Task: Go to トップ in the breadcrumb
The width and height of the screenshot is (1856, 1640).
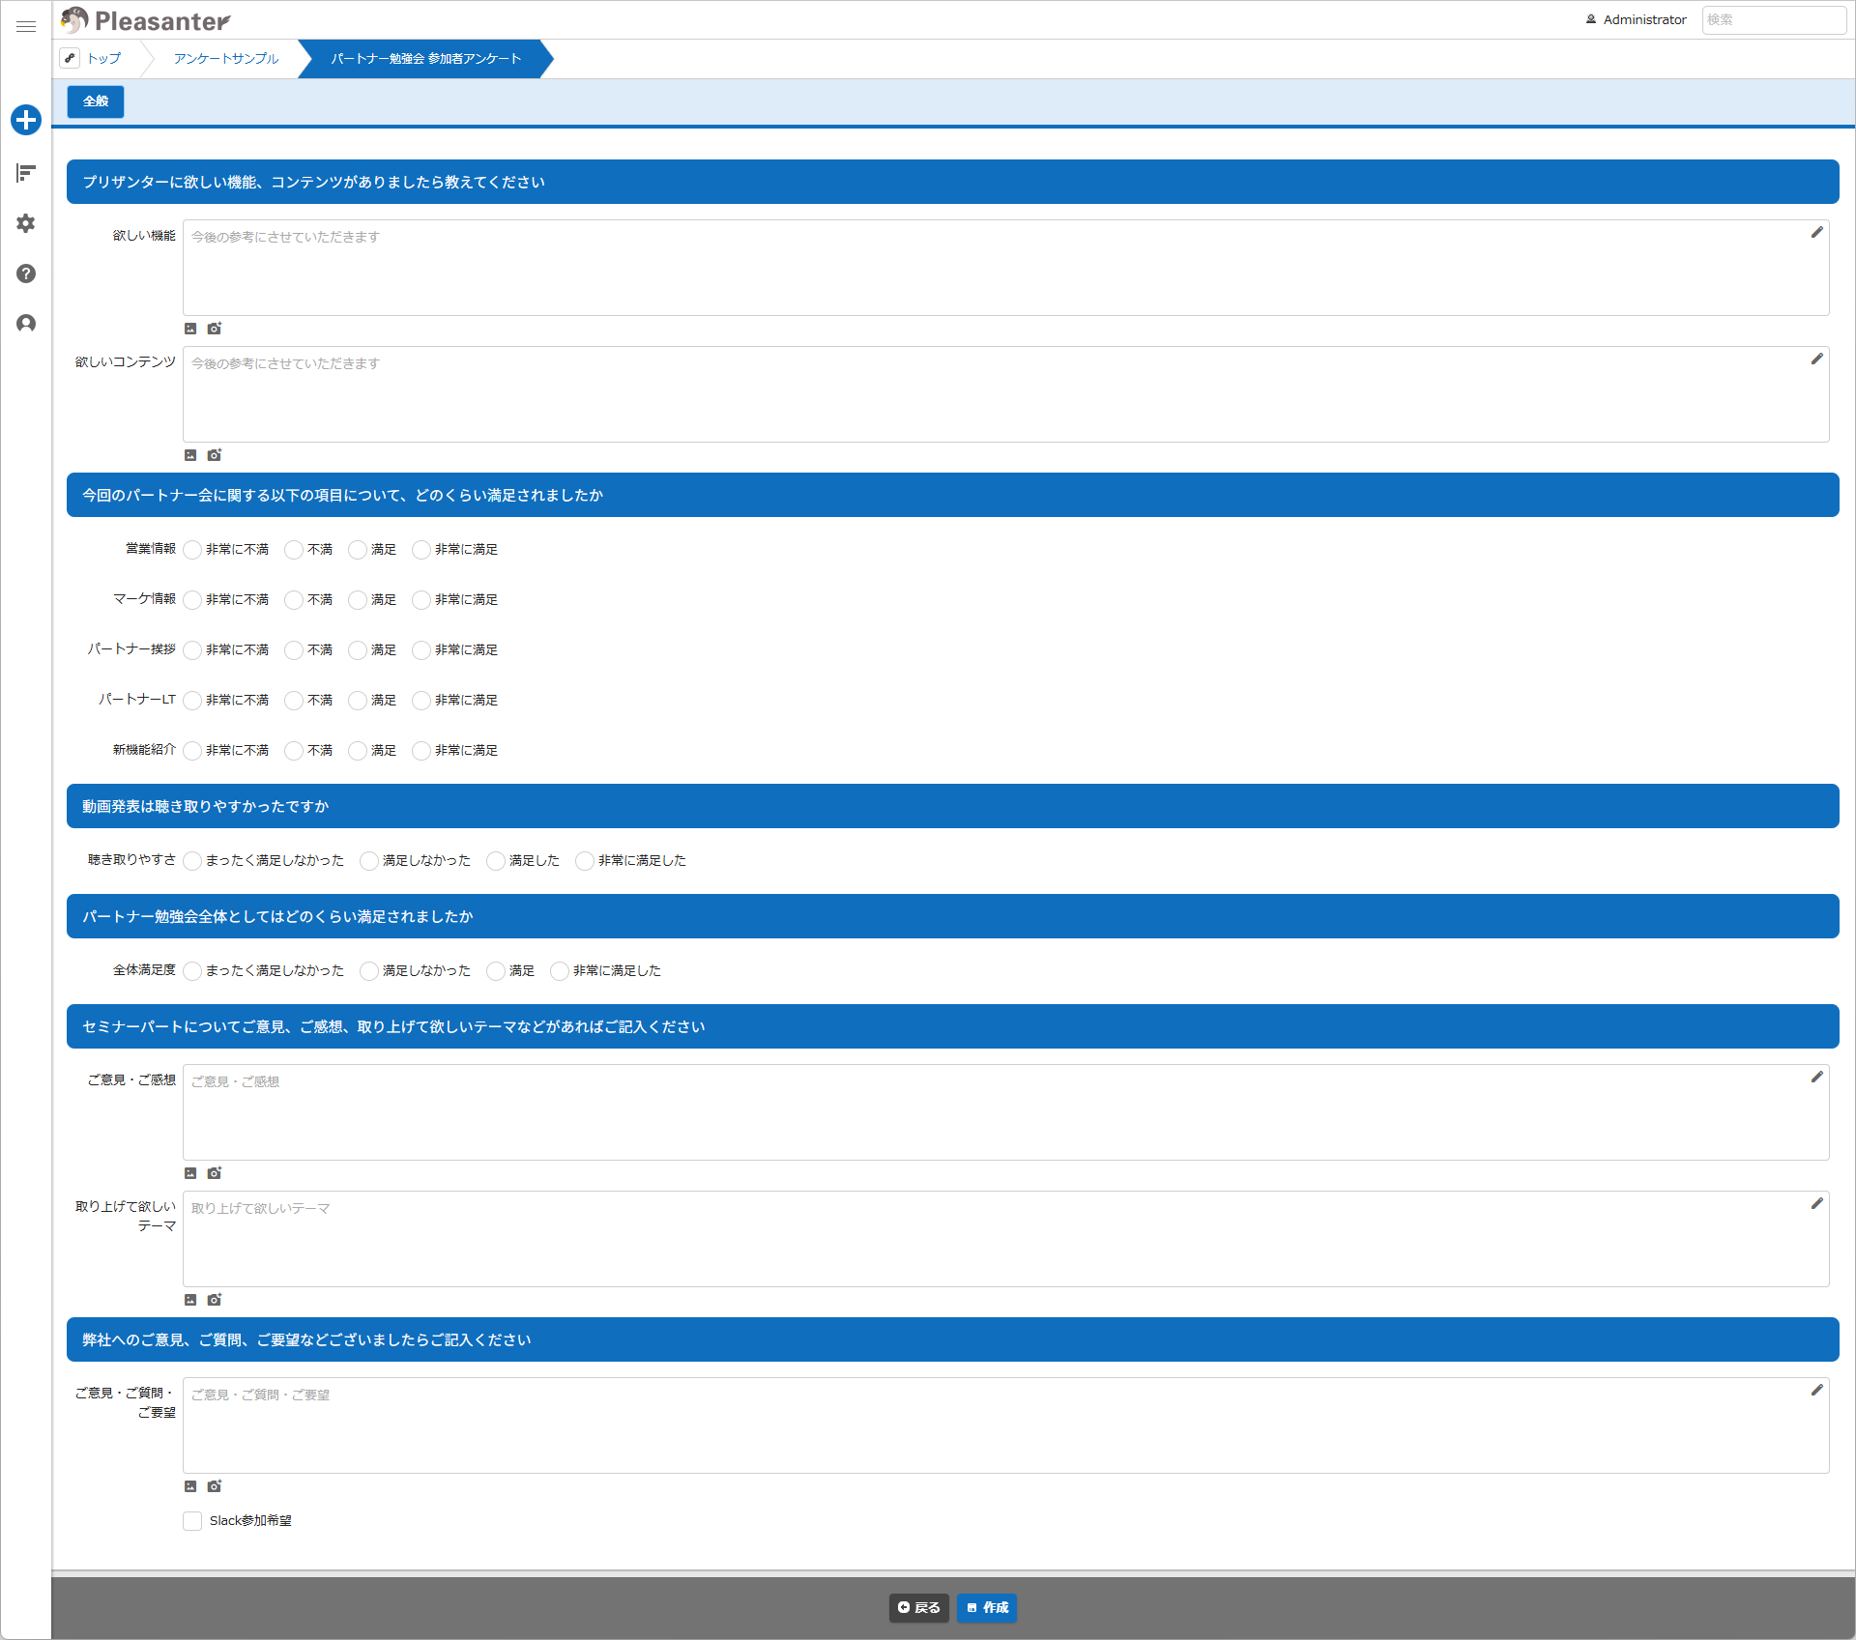Action: pos(104,59)
